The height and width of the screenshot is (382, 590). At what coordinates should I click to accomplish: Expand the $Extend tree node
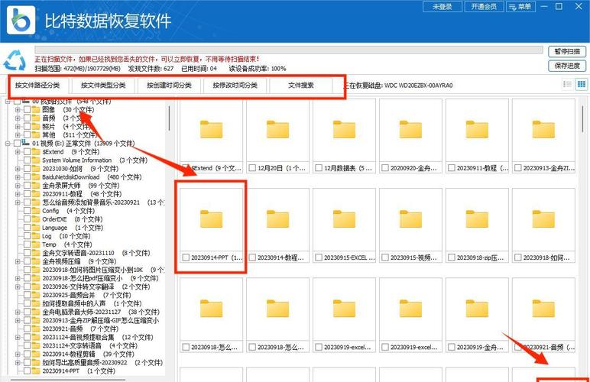pos(18,152)
